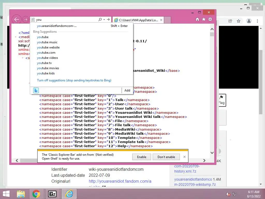Choose the 'youtube website' suggestion
Image resolution: width=265 pixels, height=199 pixels.
(x=82, y=47)
